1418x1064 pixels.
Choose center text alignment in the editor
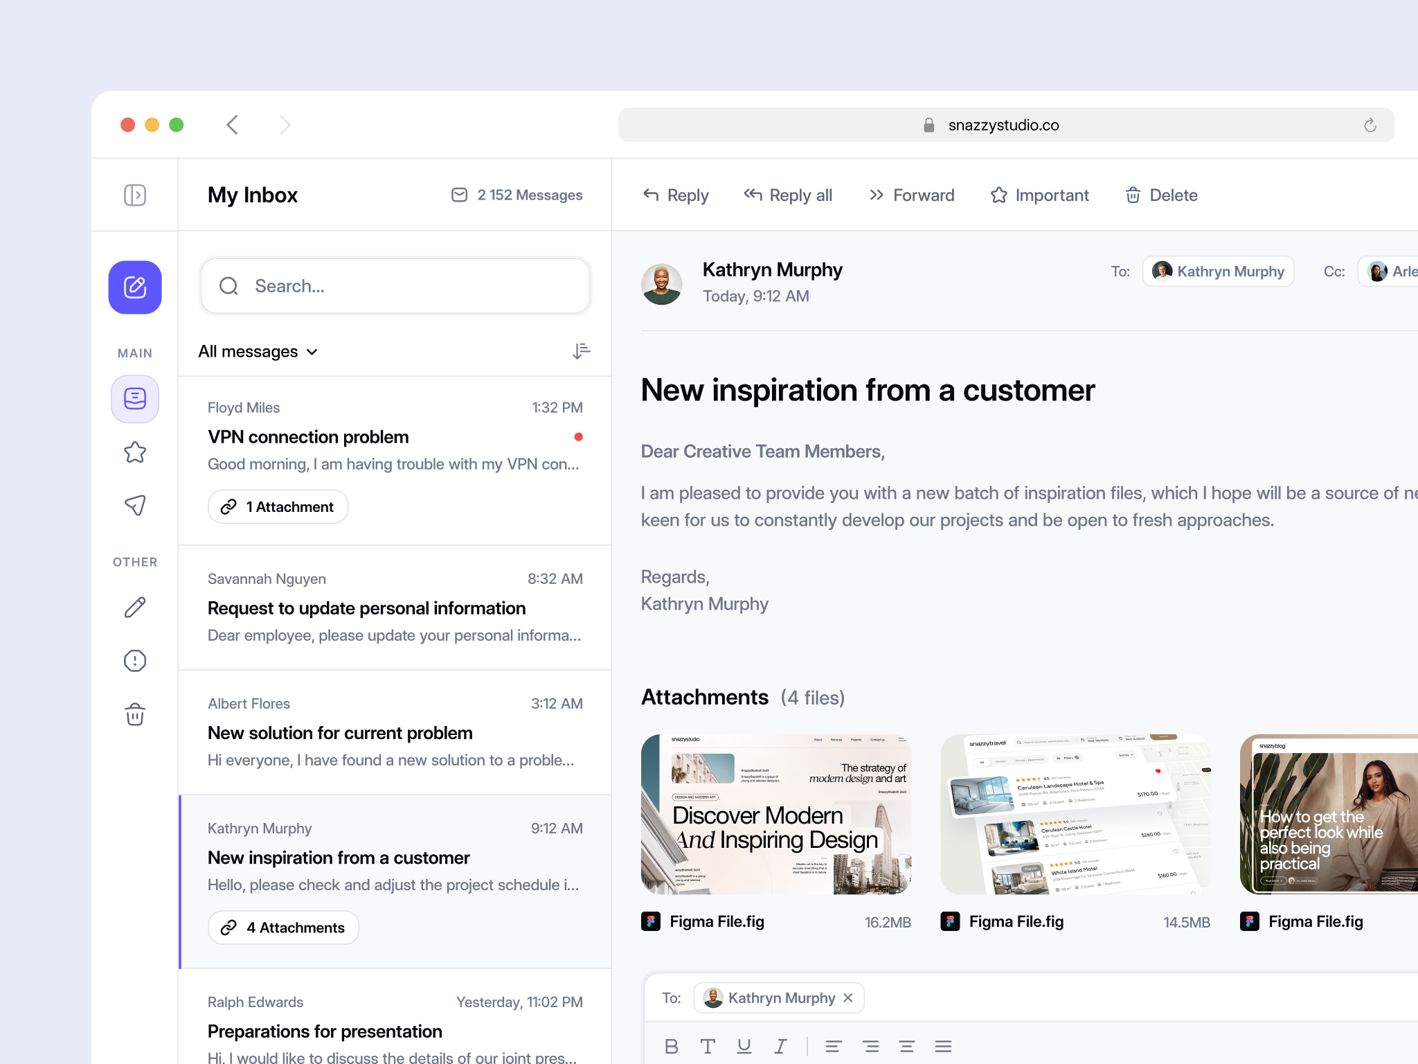(871, 1046)
